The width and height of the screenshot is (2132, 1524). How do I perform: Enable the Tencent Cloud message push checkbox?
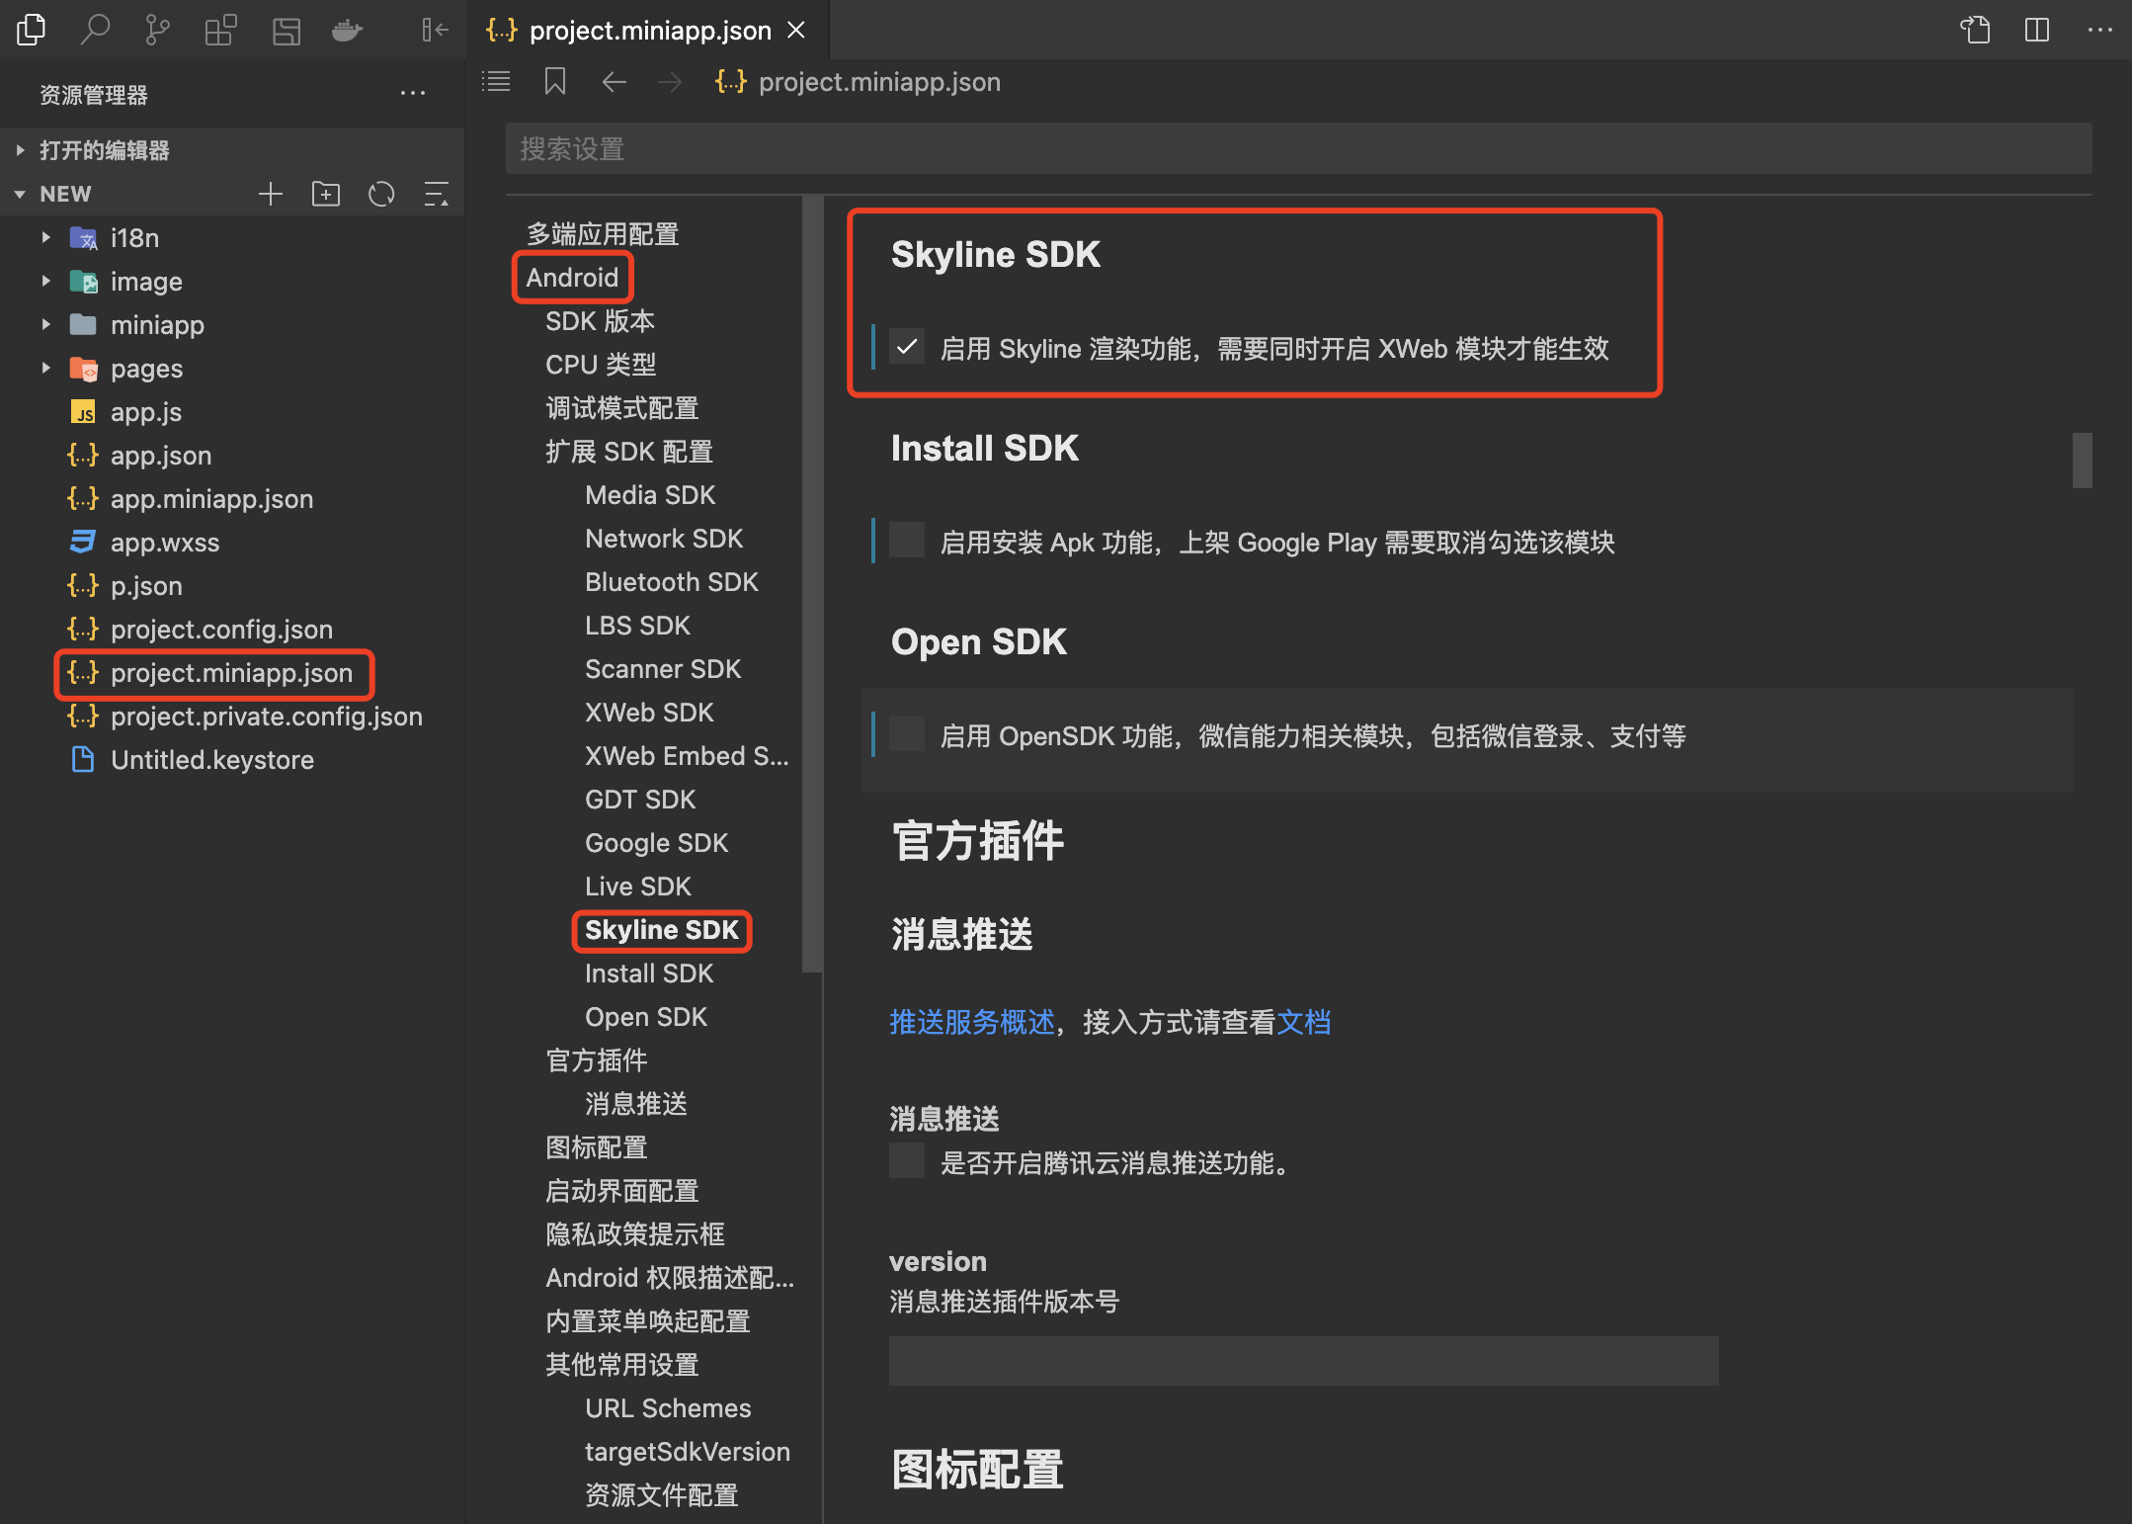coord(907,1160)
